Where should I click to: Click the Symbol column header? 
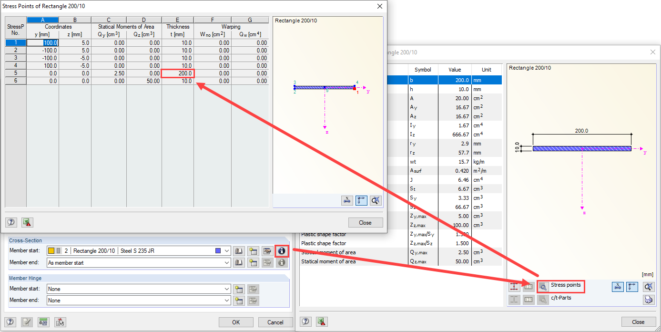(x=423, y=70)
